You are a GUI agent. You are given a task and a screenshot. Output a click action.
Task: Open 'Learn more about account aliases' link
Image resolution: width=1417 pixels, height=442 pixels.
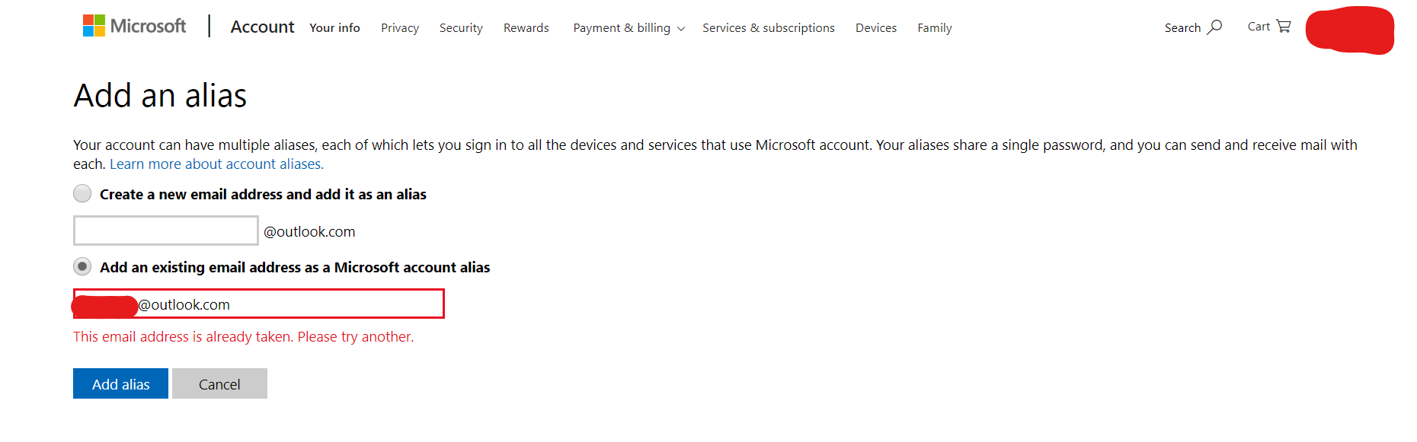(x=216, y=164)
